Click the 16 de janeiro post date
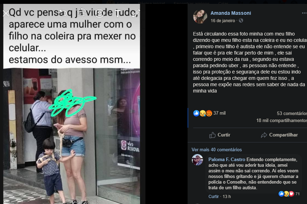 coord(223,21)
